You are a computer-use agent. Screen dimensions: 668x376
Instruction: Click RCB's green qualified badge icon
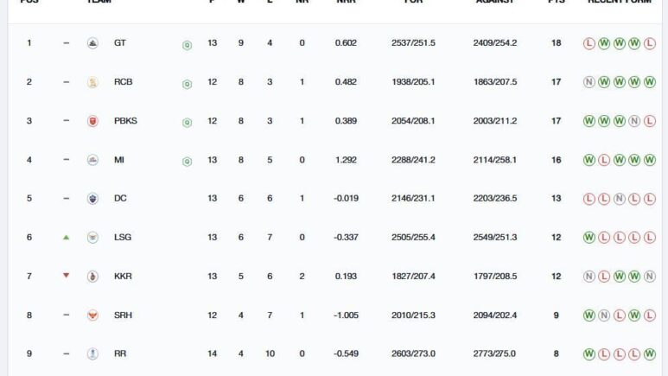[187, 84]
